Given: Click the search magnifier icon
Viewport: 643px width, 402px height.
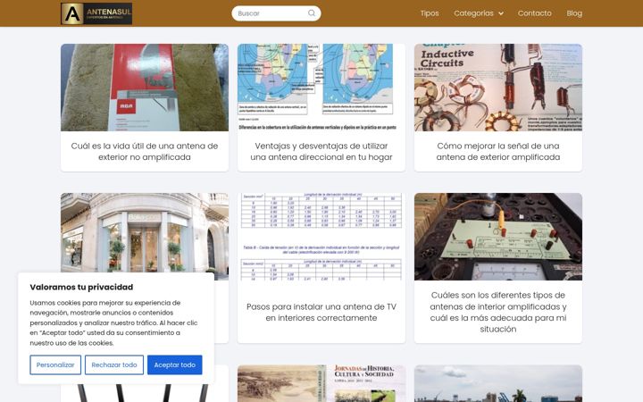Looking at the screenshot, I should [312, 13].
